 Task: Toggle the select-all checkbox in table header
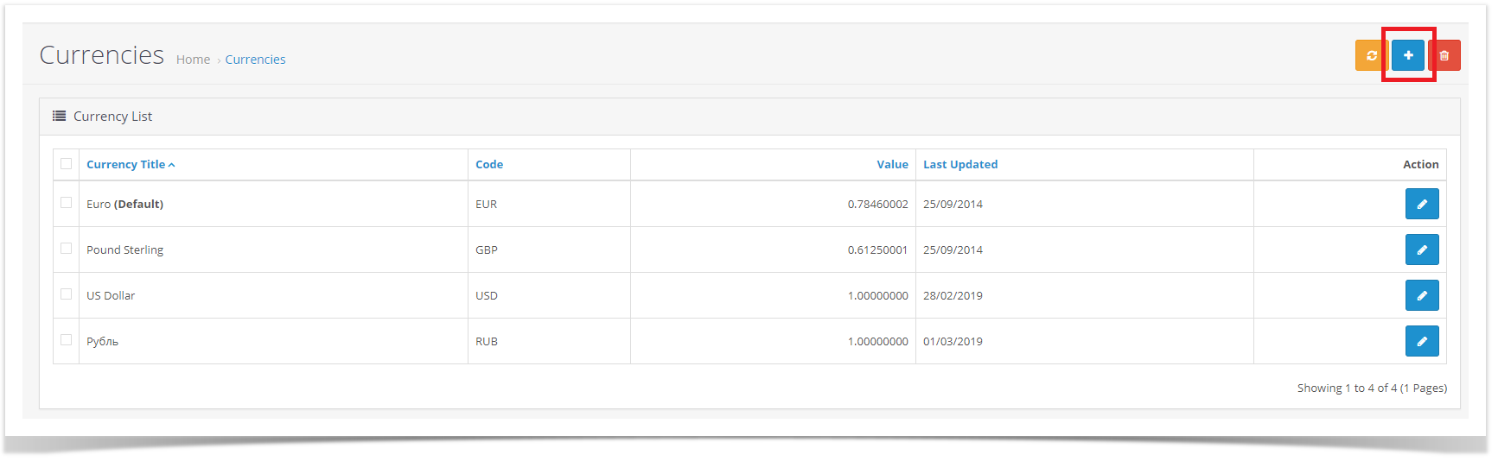[x=67, y=163]
